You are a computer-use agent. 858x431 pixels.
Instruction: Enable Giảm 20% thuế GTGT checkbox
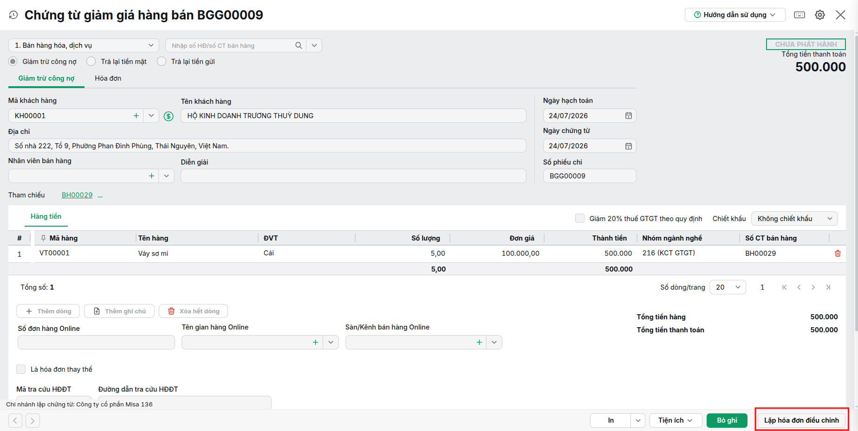pyautogui.click(x=580, y=218)
